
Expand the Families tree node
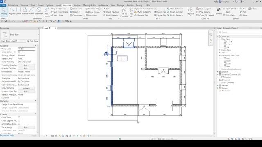(x=218, y=85)
